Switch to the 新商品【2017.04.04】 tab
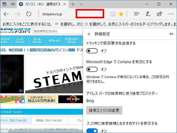 49,121
